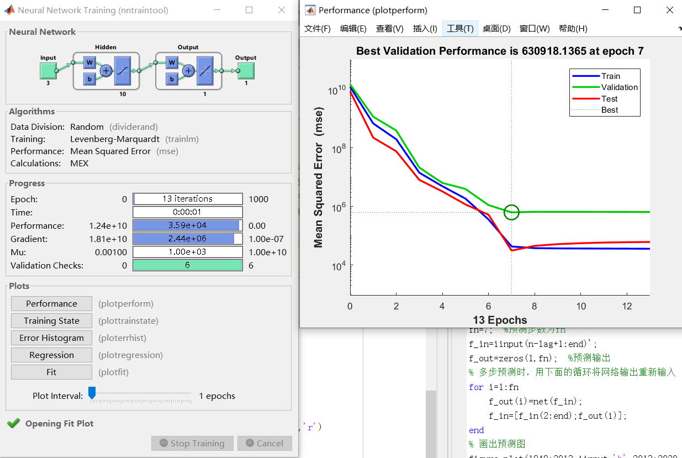
Task: Click the Output layer W weight block
Action: (172, 62)
